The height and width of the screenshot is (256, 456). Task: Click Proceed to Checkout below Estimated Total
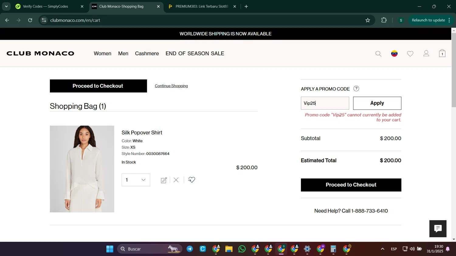(351, 185)
